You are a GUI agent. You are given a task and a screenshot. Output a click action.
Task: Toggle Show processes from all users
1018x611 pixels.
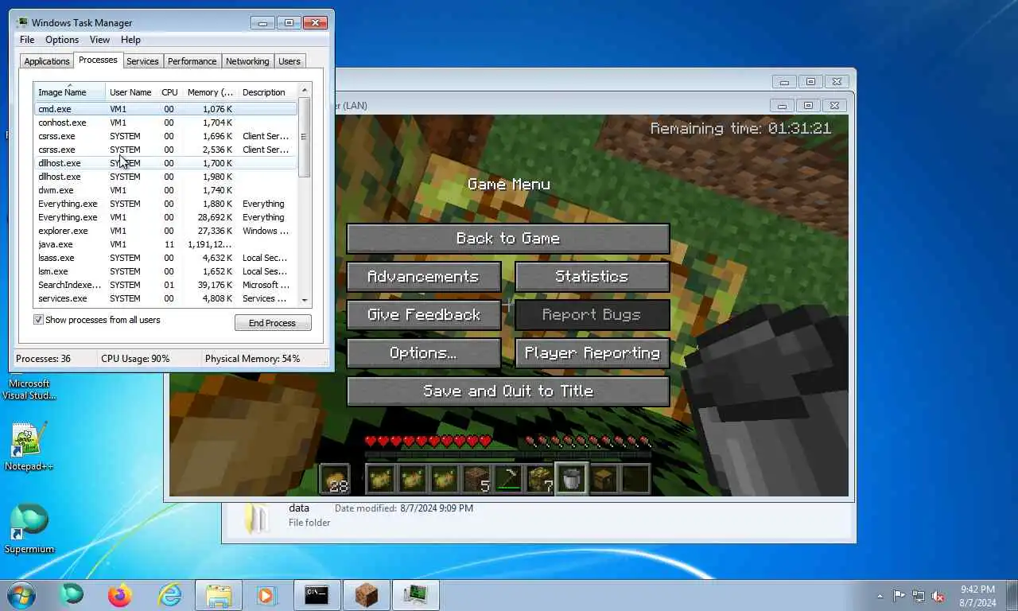click(x=38, y=320)
